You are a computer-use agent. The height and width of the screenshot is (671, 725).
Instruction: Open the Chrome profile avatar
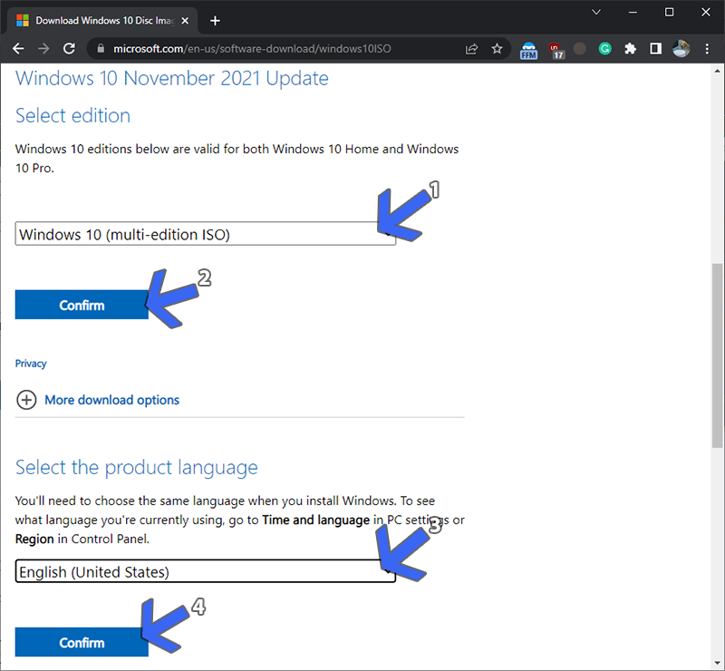(x=681, y=50)
